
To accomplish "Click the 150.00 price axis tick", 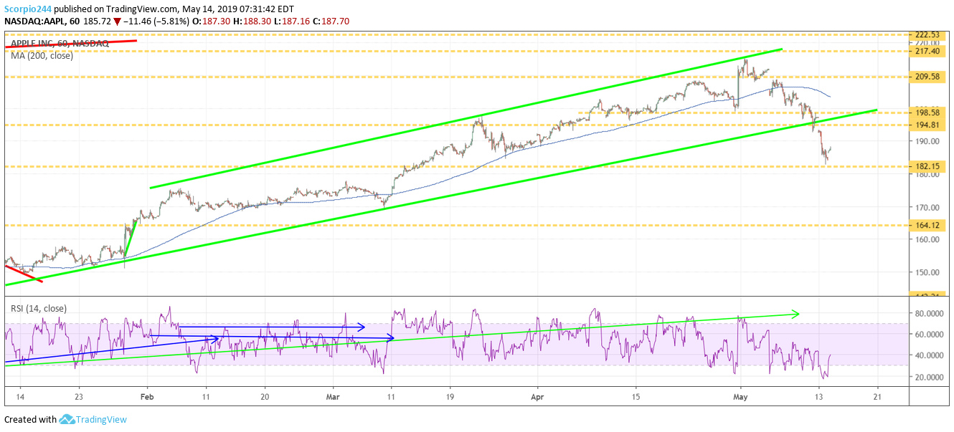I will pos(926,272).
